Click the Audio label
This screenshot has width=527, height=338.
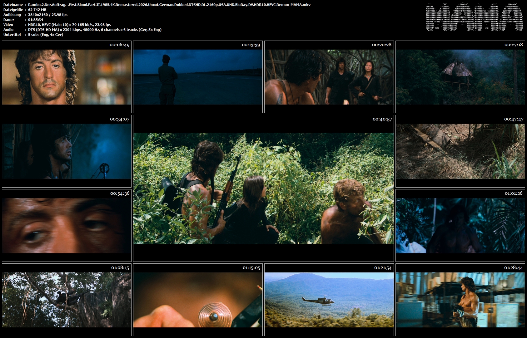coord(8,30)
